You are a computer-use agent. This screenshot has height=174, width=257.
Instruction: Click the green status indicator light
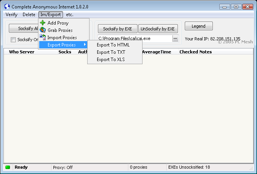pos(8,167)
